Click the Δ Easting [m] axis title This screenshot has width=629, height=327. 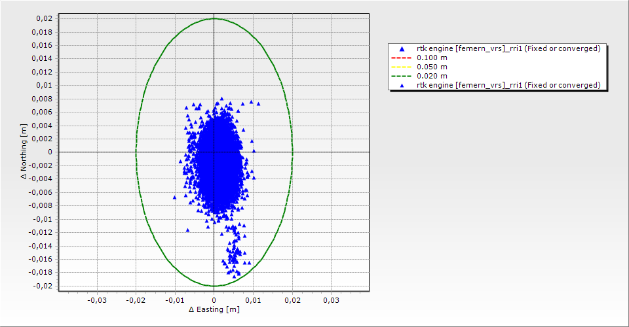coord(214,309)
